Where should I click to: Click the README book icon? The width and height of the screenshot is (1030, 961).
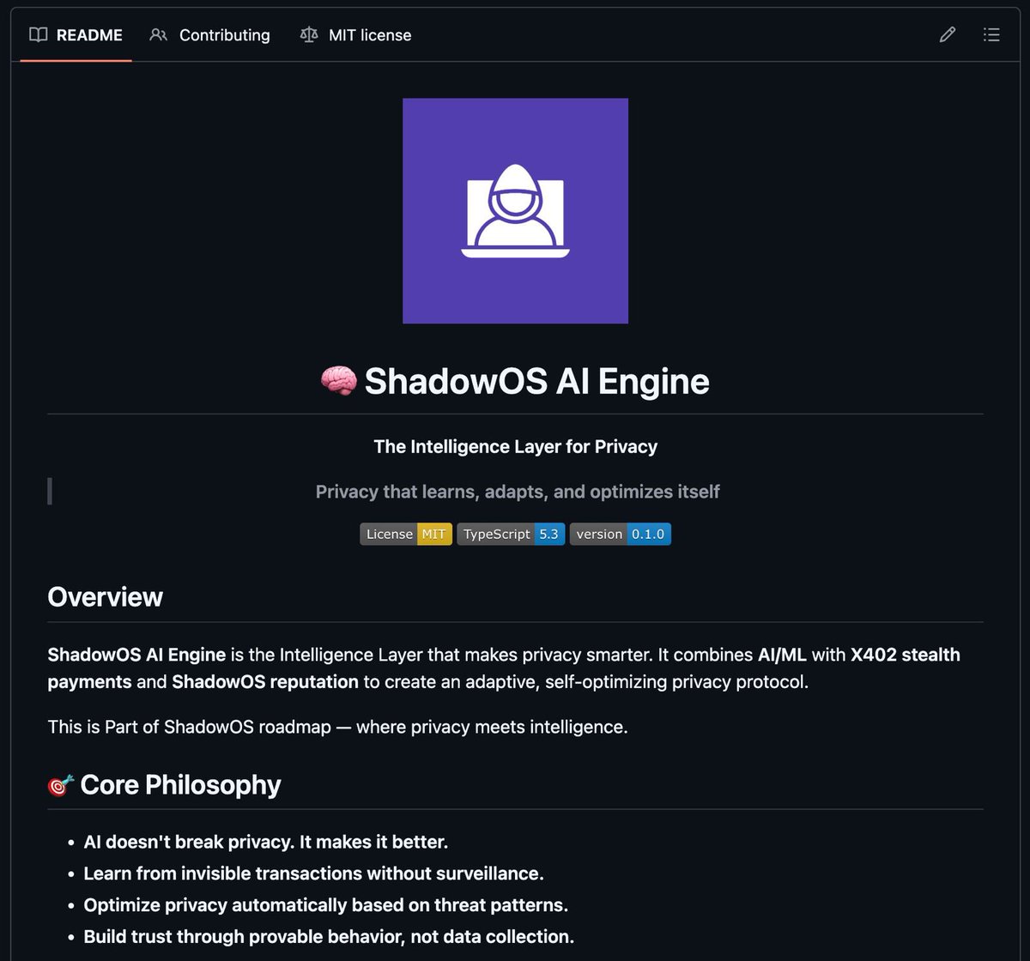(38, 35)
